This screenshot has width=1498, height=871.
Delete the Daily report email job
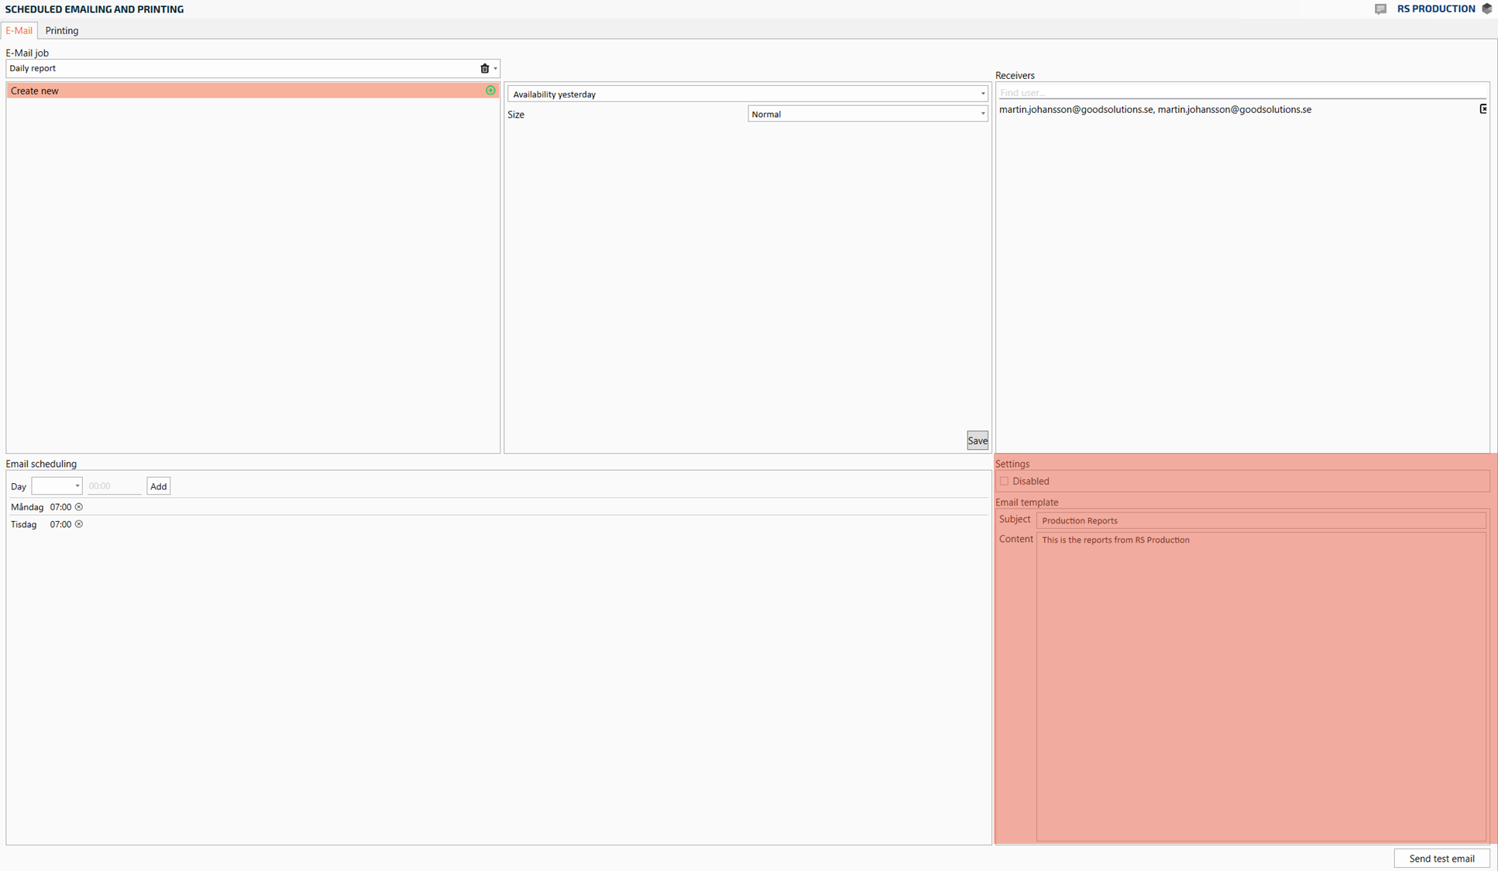coord(485,68)
